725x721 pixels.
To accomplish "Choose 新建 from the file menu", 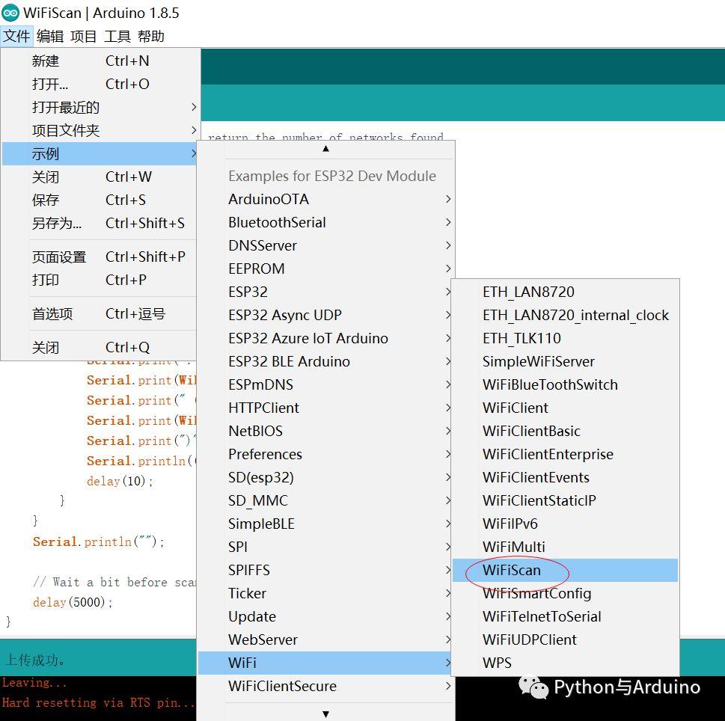I will tap(100, 61).
